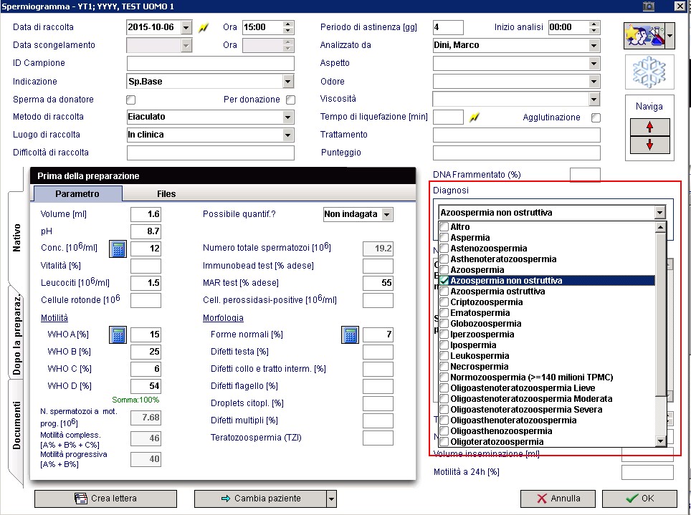691x515 pixels.
Task: Click the Trattamento input field
Action: 517,135
